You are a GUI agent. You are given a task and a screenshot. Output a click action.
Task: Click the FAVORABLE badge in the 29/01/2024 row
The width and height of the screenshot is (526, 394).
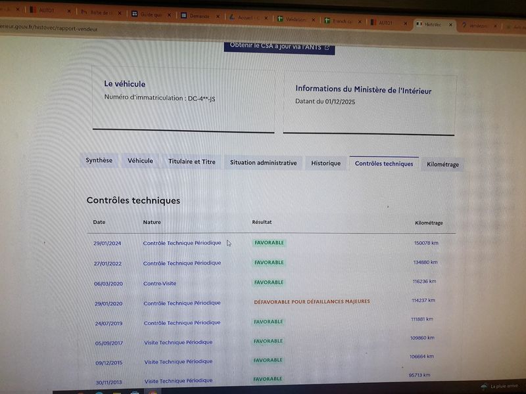click(269, 242)
